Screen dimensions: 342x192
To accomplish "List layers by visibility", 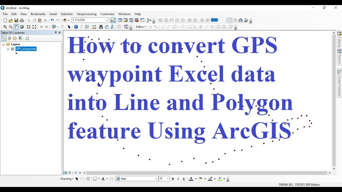I will click(x=15, y=38).
